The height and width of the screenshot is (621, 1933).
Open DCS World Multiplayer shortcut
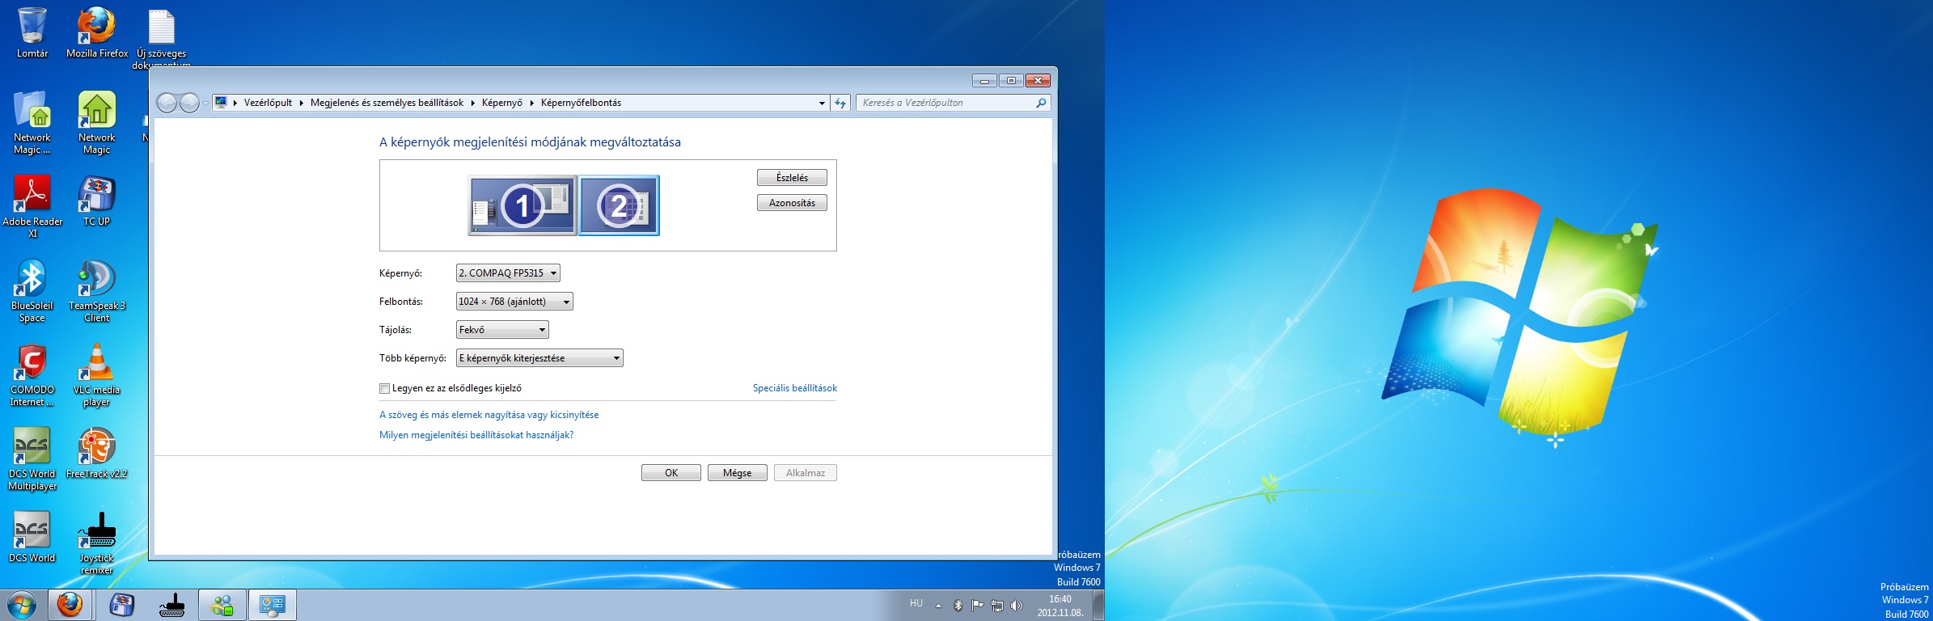(x=32, y=459)
